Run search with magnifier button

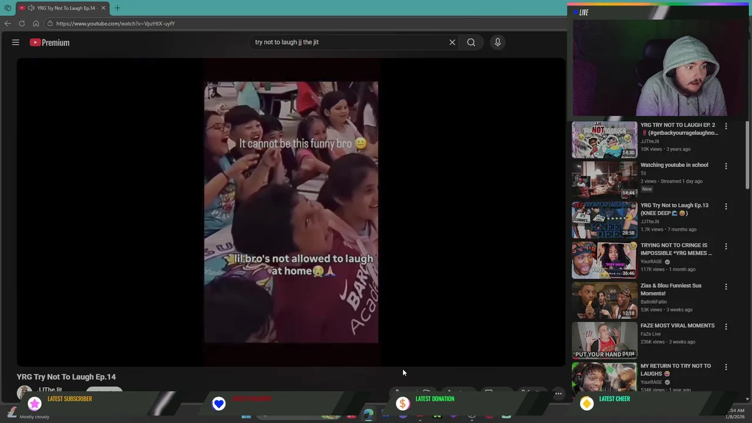point(471,42)
